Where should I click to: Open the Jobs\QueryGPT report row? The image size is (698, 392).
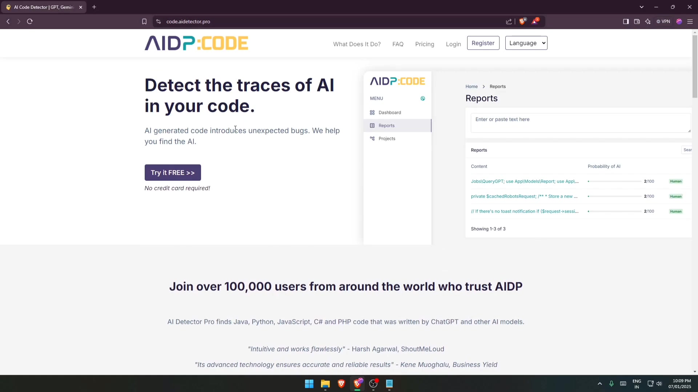[x=525, y=181]
